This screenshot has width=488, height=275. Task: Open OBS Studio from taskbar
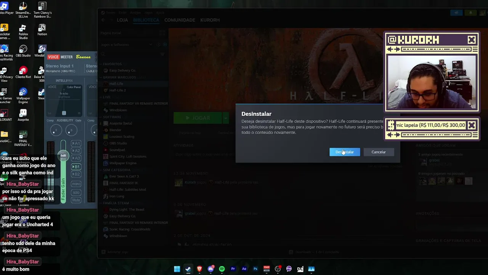[278, 269]
